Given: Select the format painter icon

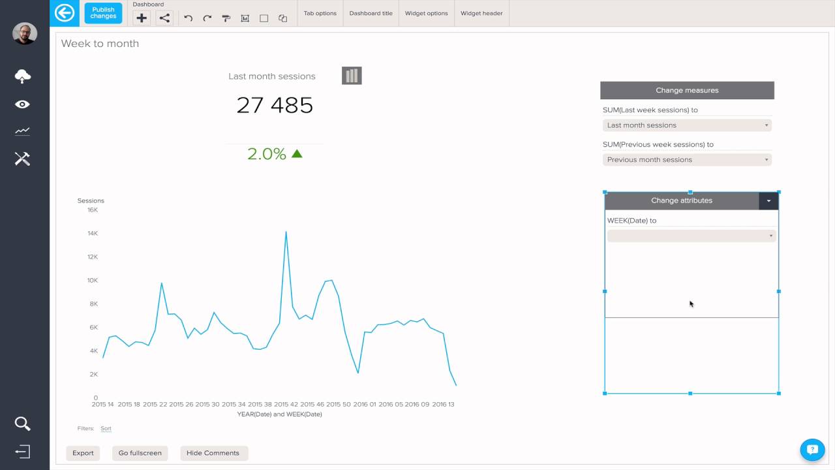Looking at the screenshot, I should (226, 18).
